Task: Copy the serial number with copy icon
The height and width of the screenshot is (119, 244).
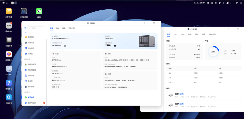Action: pyautogui.click(x=67, y=67)
